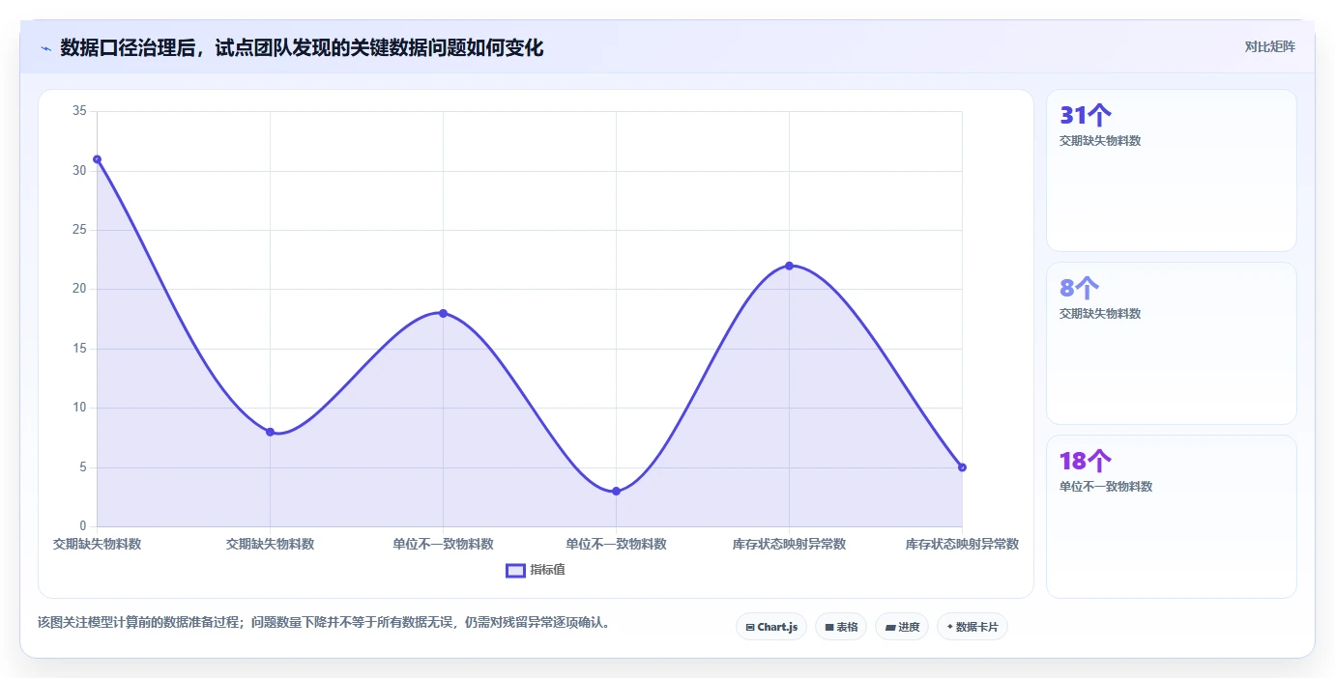1335x678 pixels.
Task: Click the 进度 tag
Action: pyautogui.click(x=902, y=627)
